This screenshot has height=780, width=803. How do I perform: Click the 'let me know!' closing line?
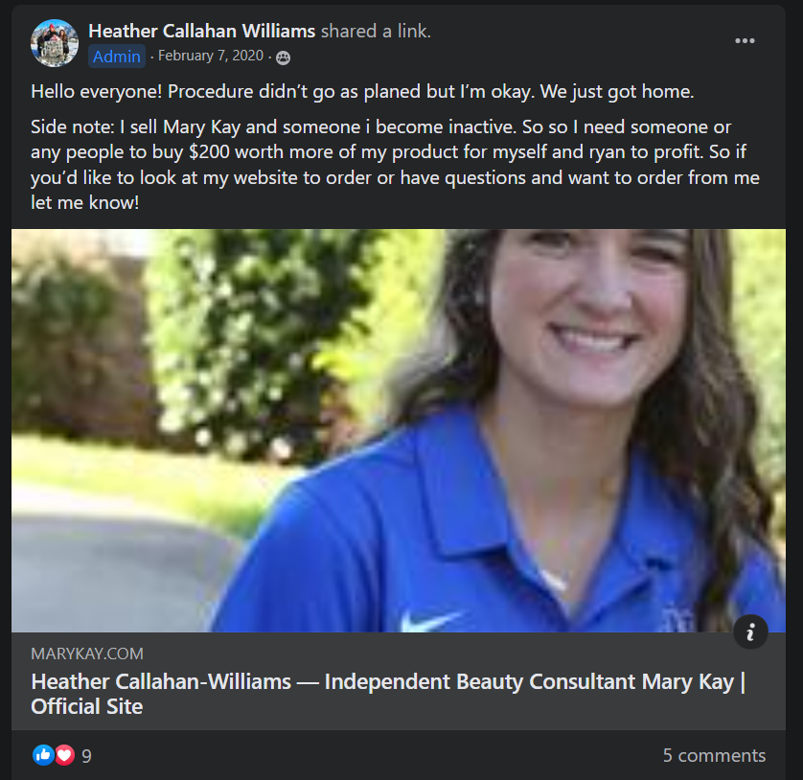point(85,202)
